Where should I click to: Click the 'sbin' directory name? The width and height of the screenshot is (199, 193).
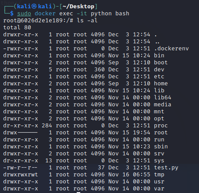(161, 147)
